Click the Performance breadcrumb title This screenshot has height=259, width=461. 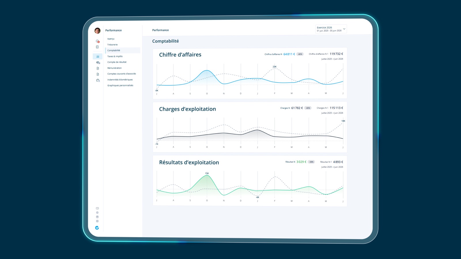click(160, 30)
